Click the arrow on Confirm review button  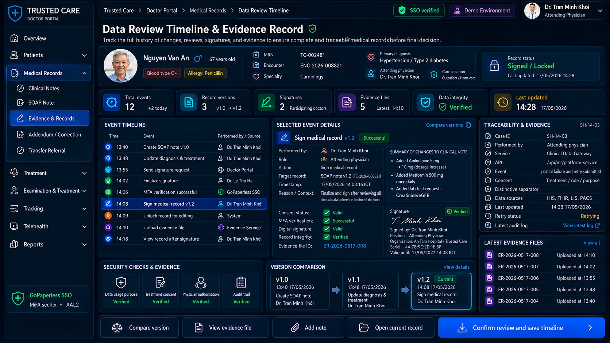[590, 328]
